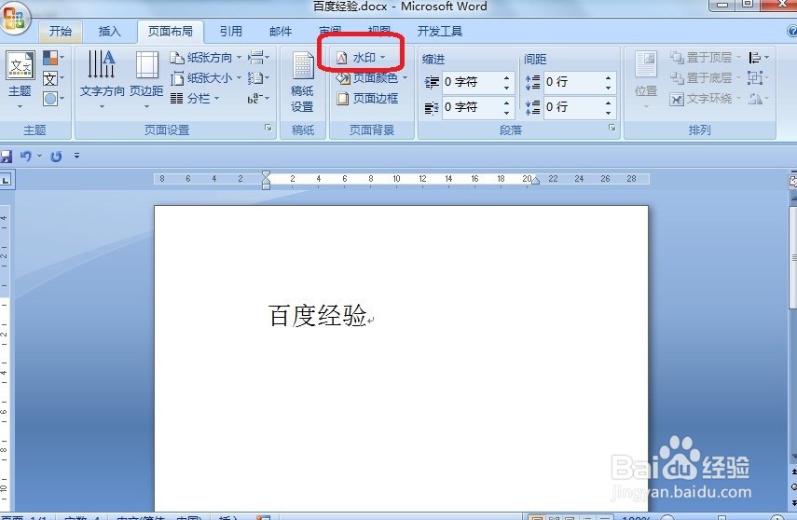This screenshot has height=520, width=797.
Task: Open the 纸张大小 paper size menu
Action: click(205, 78)
